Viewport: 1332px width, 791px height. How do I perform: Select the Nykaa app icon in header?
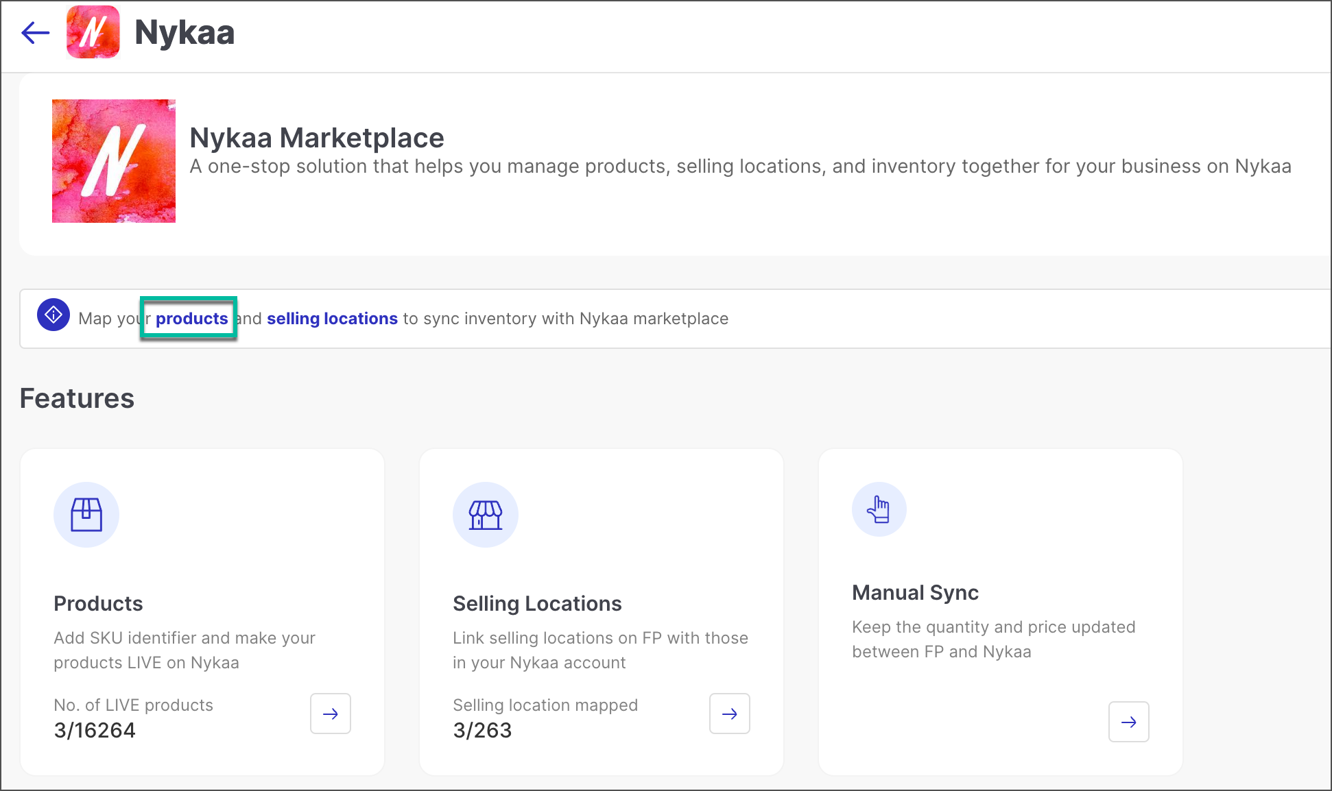(94, 32)
